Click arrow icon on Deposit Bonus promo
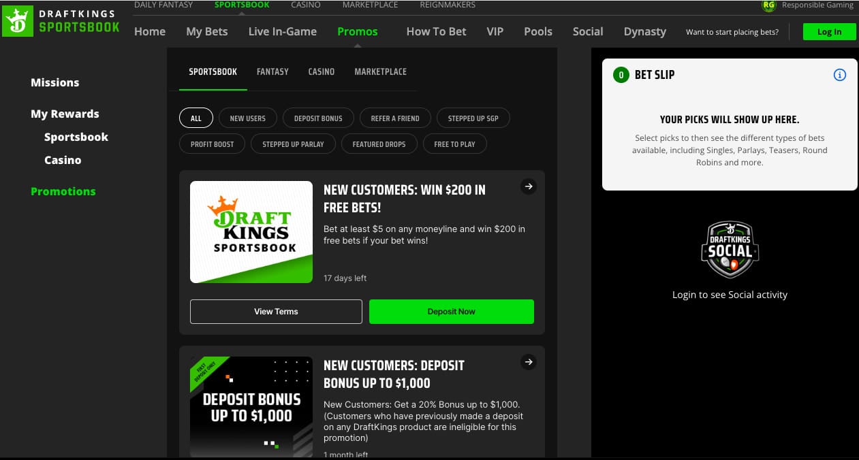This screenshot has height=460, width=859. [528, 362]
